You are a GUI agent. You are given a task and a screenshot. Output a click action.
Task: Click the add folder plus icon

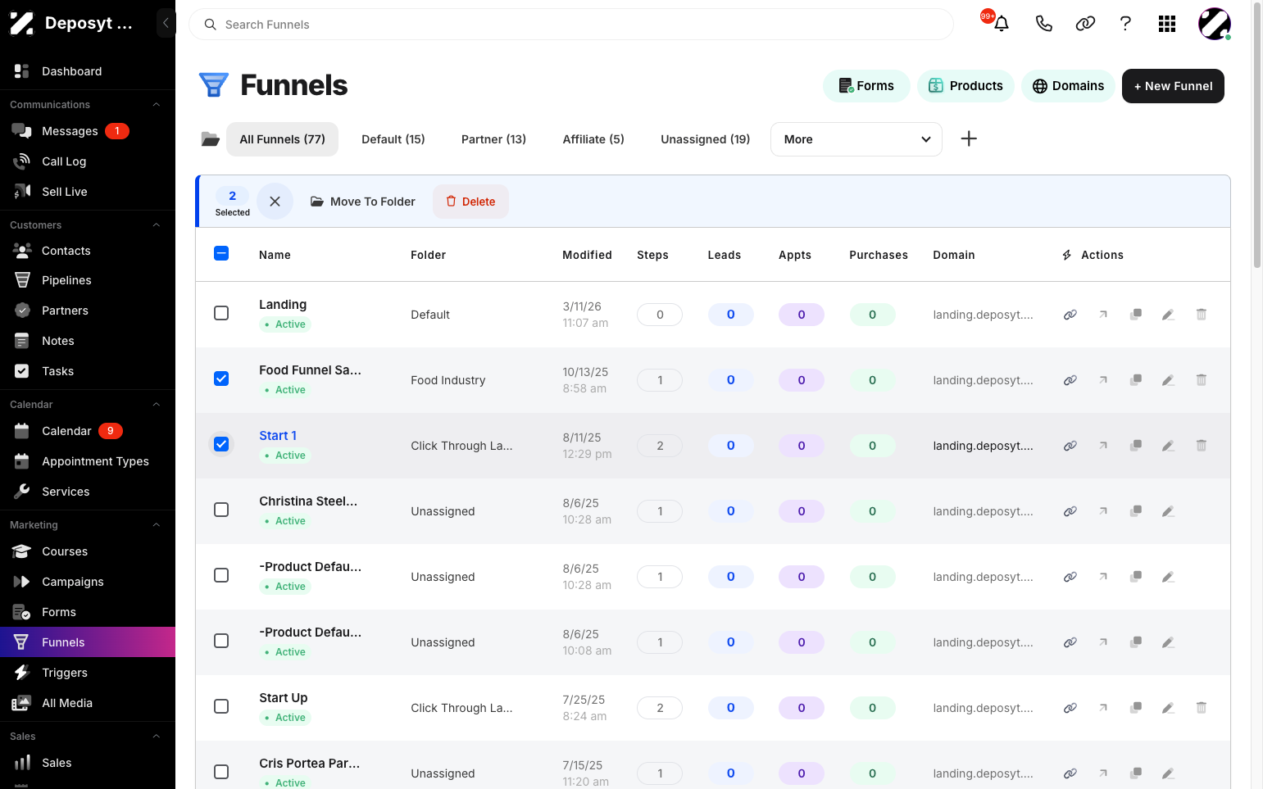[x=969, y=138]
